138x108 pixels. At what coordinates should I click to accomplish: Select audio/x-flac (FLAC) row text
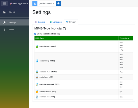tap(48, 72)
